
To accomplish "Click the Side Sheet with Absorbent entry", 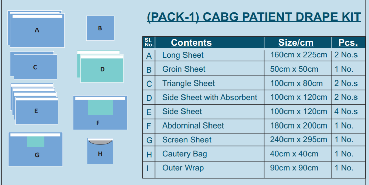I will (x=210, y=98).
